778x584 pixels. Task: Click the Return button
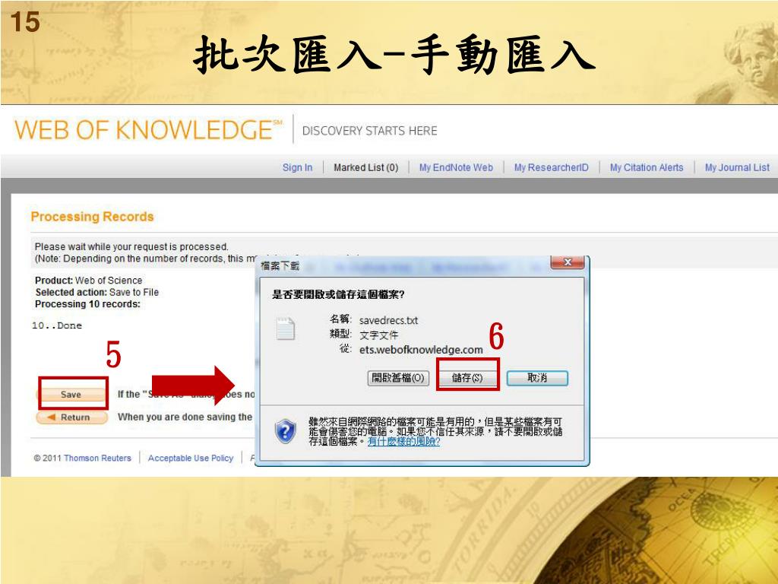click(x=72, y=417)
